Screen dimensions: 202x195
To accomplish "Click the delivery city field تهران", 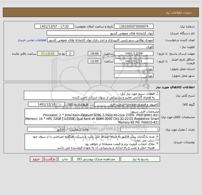I will pos(134,75).
